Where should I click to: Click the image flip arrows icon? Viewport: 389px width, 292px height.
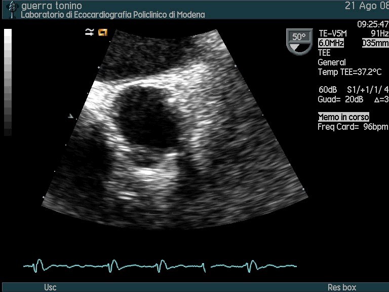(x=90, y=32)
